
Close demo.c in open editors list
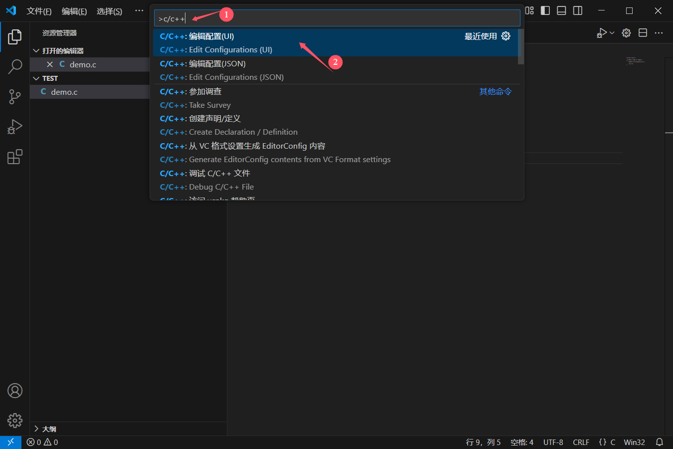pyautogui.click(x=50, y=64)
